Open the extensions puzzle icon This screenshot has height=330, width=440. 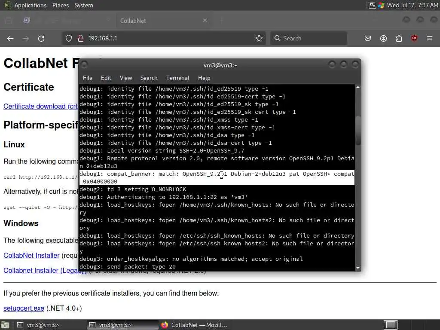[x=399, y=38]
